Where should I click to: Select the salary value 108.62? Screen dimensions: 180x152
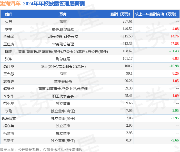click(x=128, y=51)
